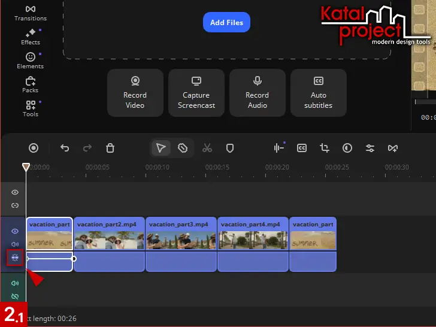Open the crop tool

point(325,148)
